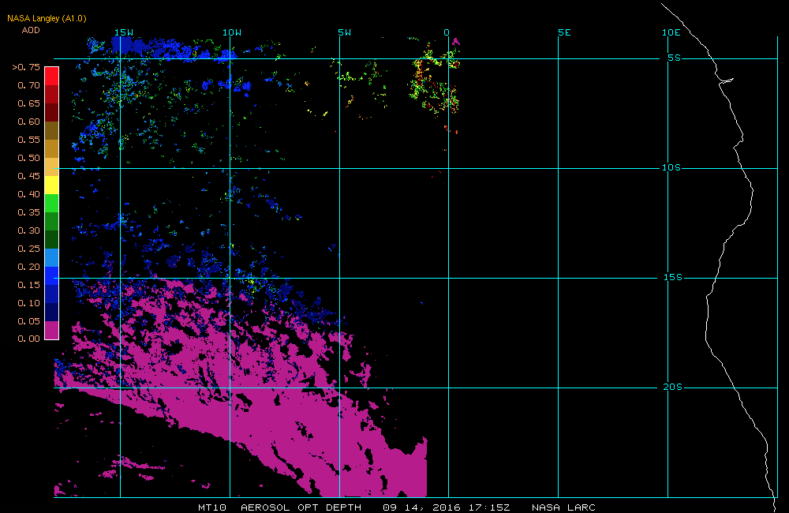This screenshot has width=789, height=513.
Task: Click the "10S" latitude label
Action: pyautogui.click(x=671, y=167)
